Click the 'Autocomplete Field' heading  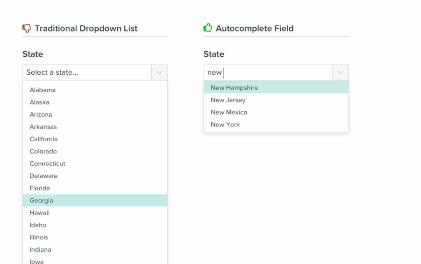click(x=254, y=28)
